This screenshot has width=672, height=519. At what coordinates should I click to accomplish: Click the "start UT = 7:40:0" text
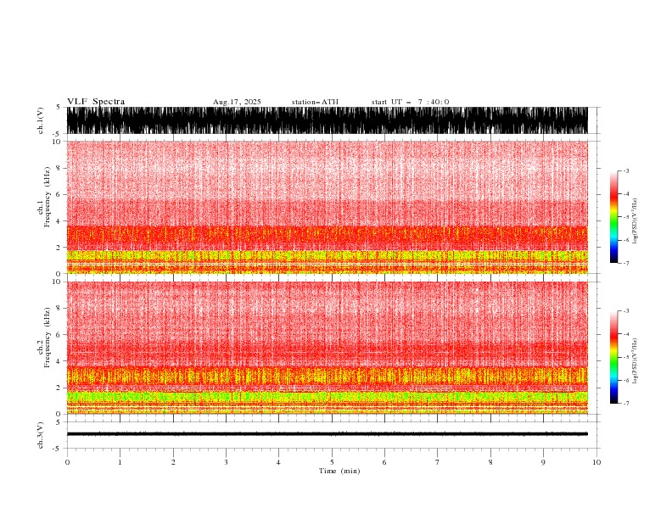click(x=410, y=102)
